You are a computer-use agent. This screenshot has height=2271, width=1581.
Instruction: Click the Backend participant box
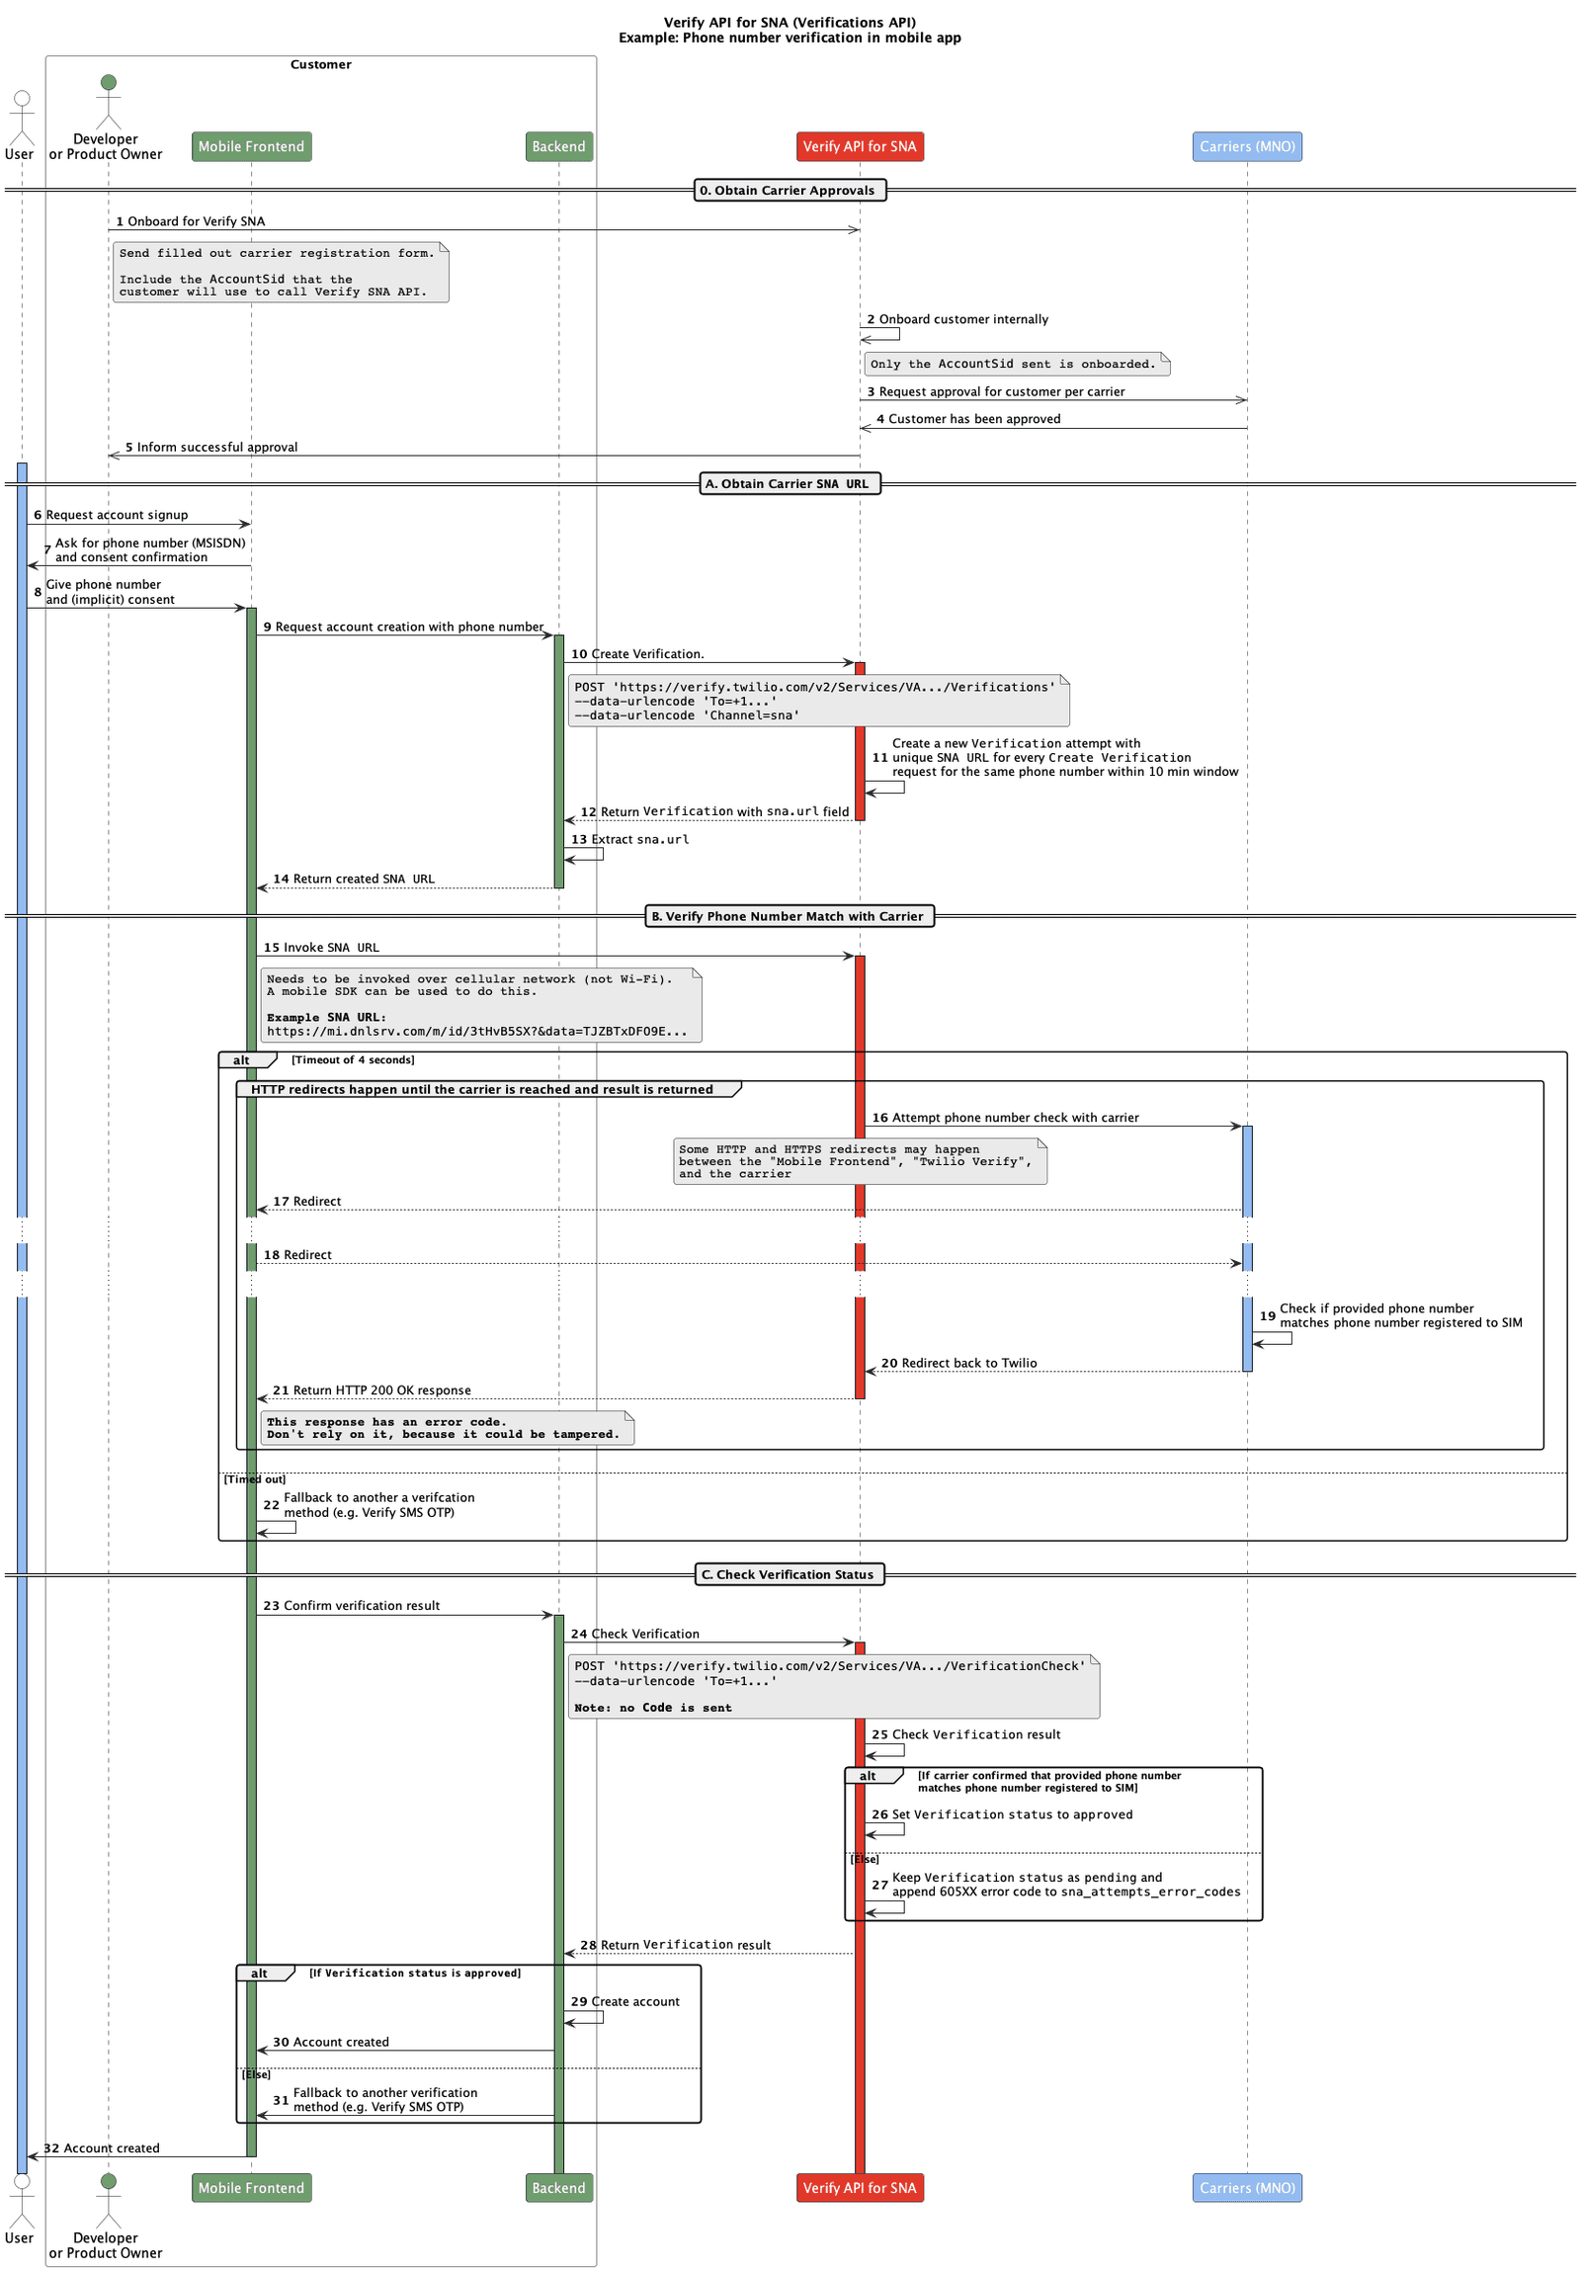(x=558, y=145)
